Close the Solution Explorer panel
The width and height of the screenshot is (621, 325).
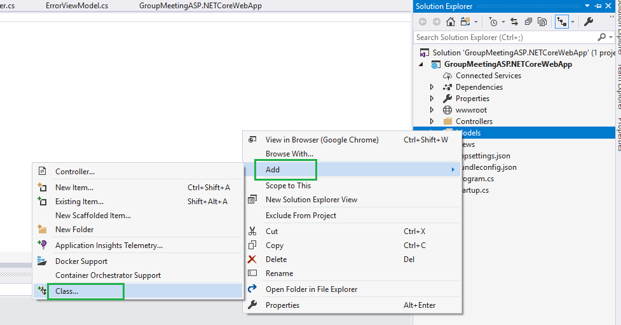pos(608,6)
